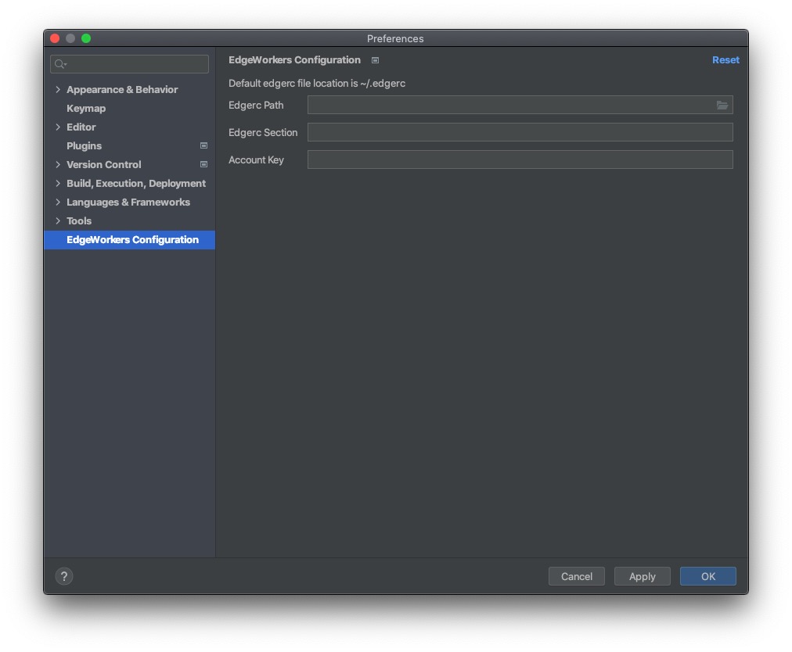792x652 pixels.
Task: Select Appearance & Behavior label
Action: (x=122, y=89)
